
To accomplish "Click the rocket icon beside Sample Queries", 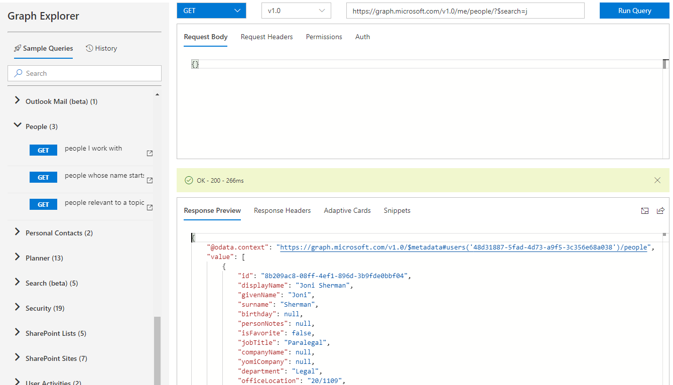I will click(18, 49).
